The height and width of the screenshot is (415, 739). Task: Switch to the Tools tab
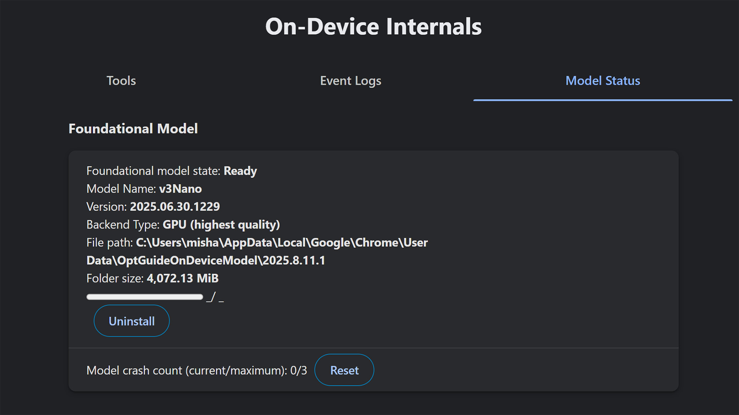[121, 81]
